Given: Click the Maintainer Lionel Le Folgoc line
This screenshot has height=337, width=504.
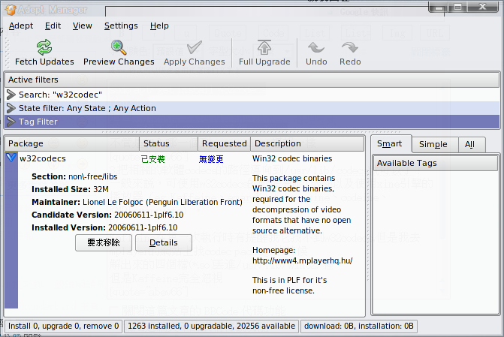Looking at the screenshot, I should 137,202.
